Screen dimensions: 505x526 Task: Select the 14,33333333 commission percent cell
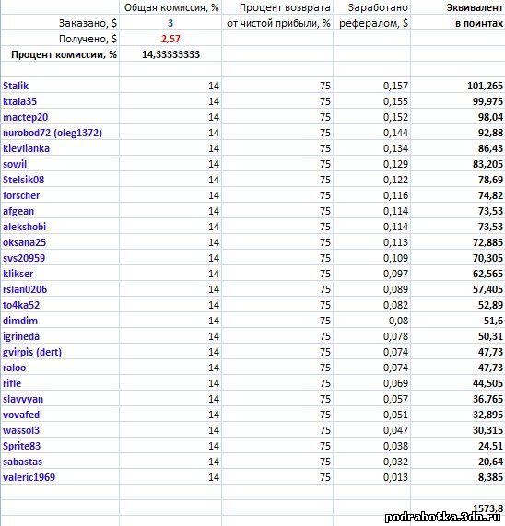coord(170,54)
